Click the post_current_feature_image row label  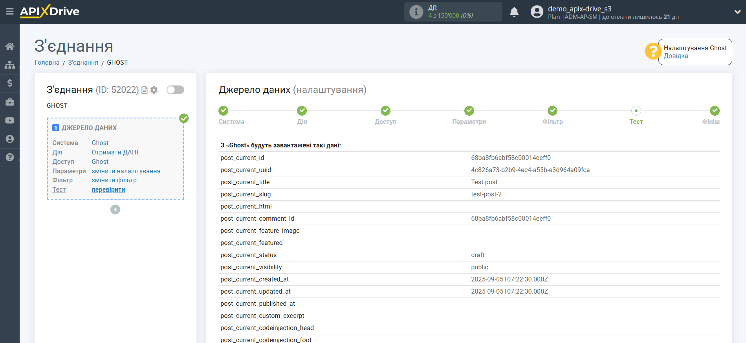point(260,230)
